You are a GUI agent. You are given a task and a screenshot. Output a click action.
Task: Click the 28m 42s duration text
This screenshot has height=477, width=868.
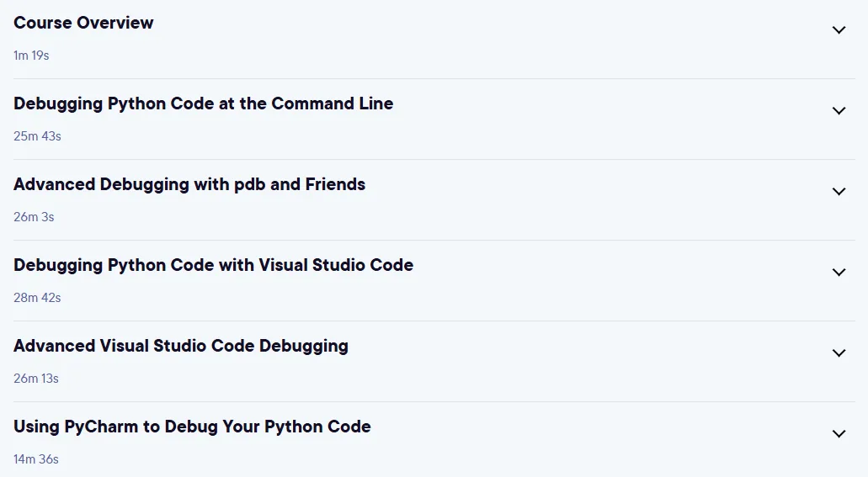pos(37,298)
